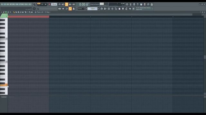Open the Control event lane selector

[4, 97]
